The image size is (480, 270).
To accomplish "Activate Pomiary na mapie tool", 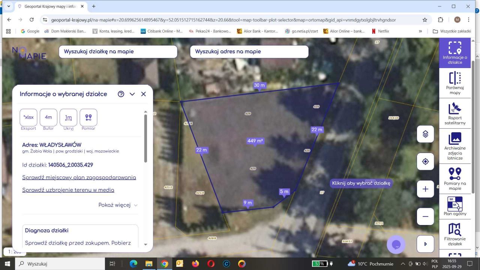I will coord(454,178).
